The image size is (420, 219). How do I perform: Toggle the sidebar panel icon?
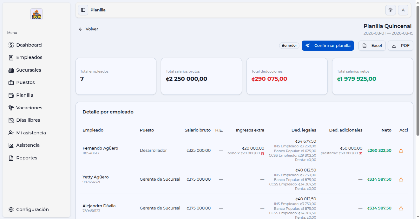click(83, 10)
